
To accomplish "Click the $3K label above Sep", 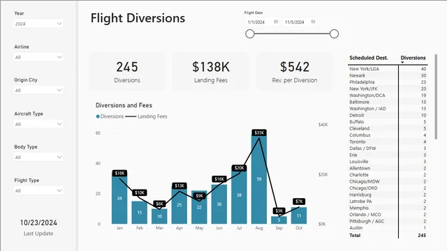I will pyautogui.click(x=279, y=211).
